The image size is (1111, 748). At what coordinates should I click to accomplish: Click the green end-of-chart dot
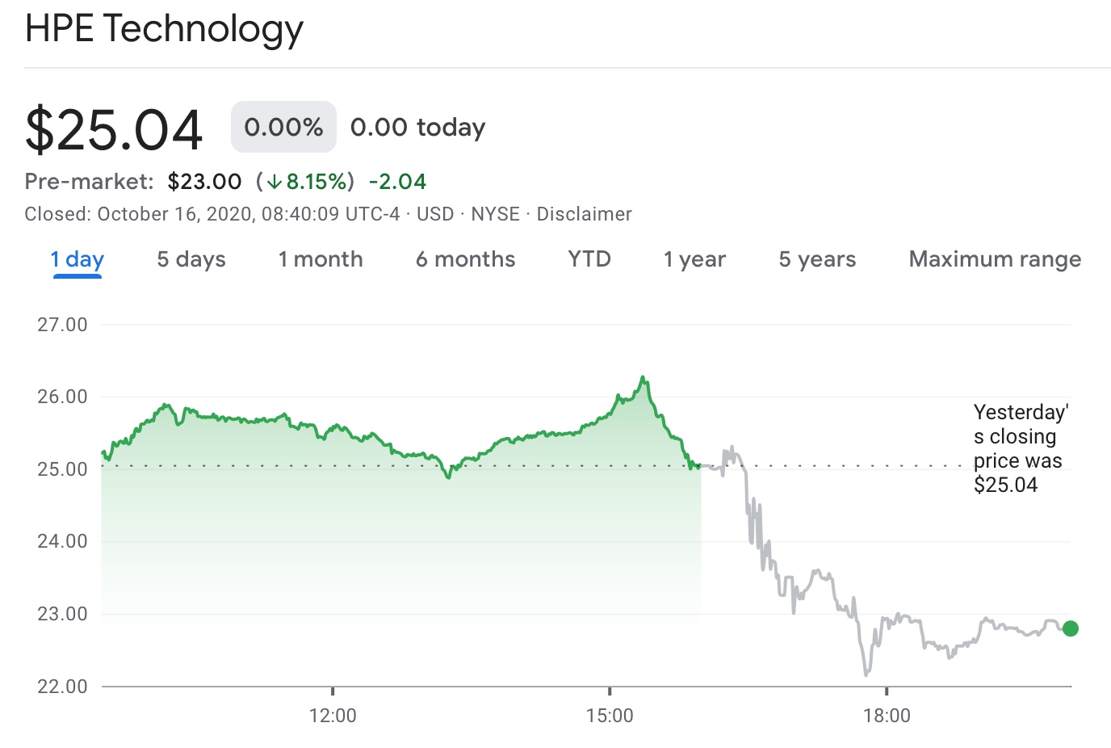tap(1071, 628)
